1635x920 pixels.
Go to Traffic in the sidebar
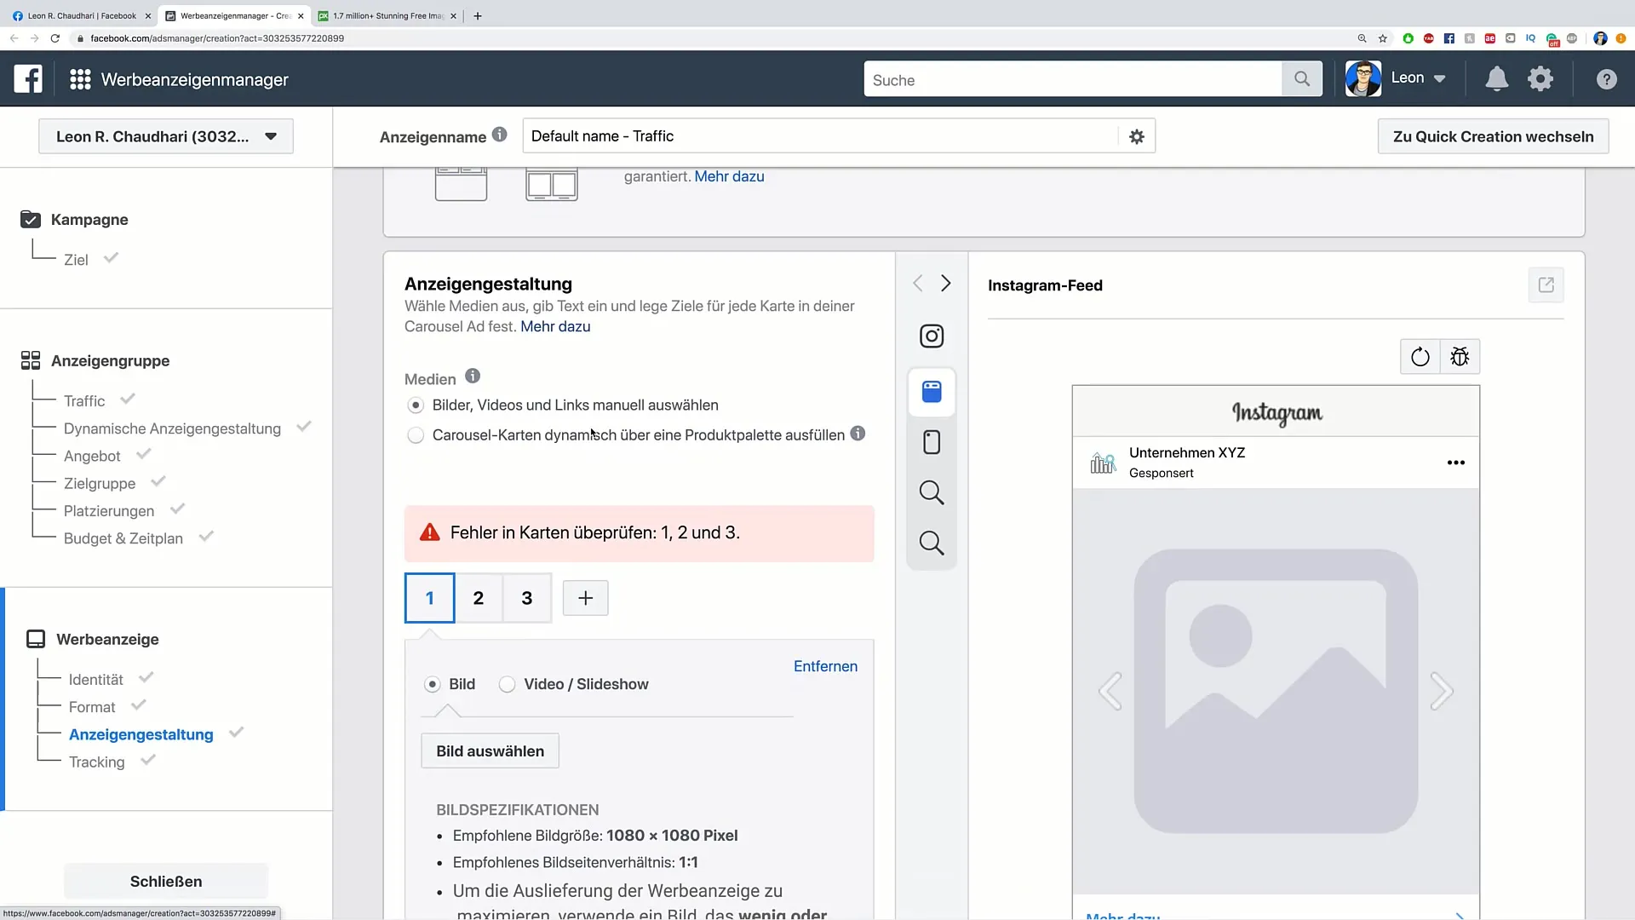coord(84,401)
